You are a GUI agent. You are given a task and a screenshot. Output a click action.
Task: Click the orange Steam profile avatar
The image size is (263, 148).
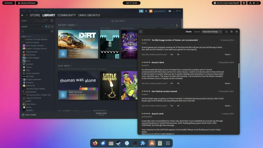pos(151,11)
